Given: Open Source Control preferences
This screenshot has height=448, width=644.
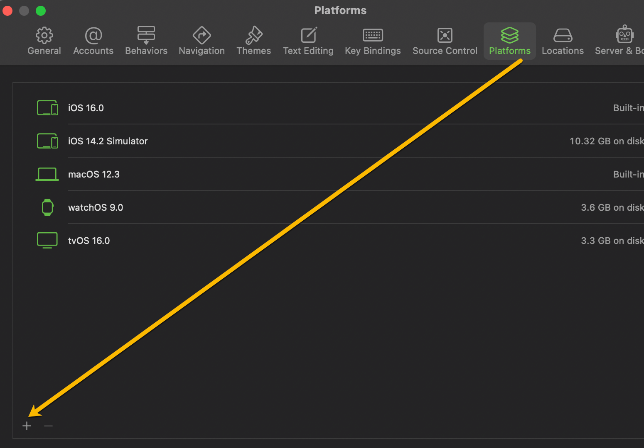Looking at the screenshot, I should 445,40.
